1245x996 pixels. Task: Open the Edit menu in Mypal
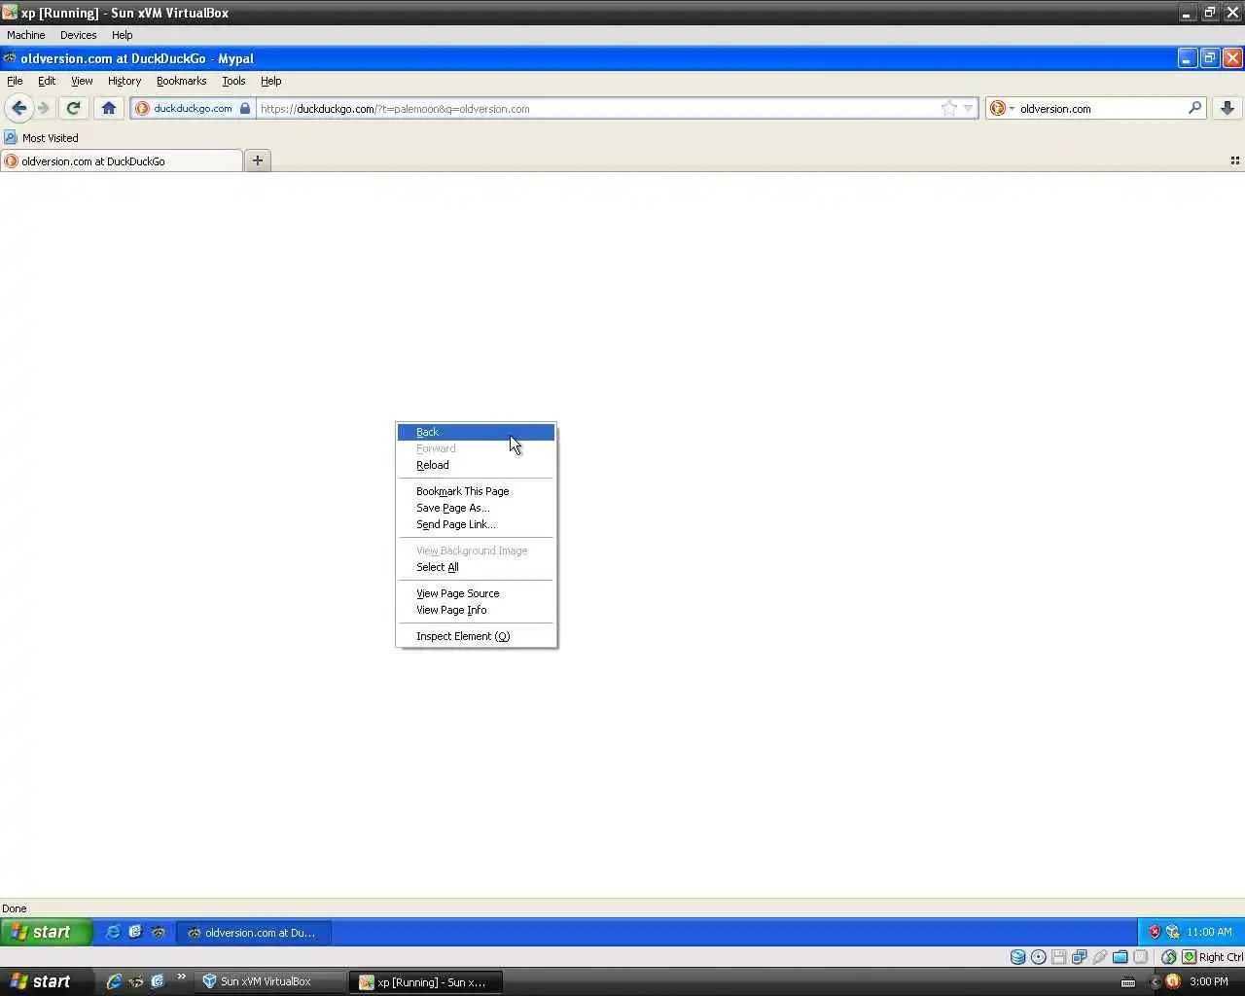tap(47, 81)
